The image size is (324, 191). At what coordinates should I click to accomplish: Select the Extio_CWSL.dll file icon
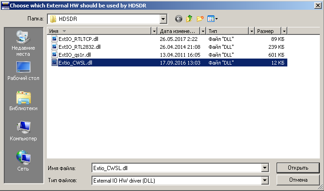(x=54, y=62)
